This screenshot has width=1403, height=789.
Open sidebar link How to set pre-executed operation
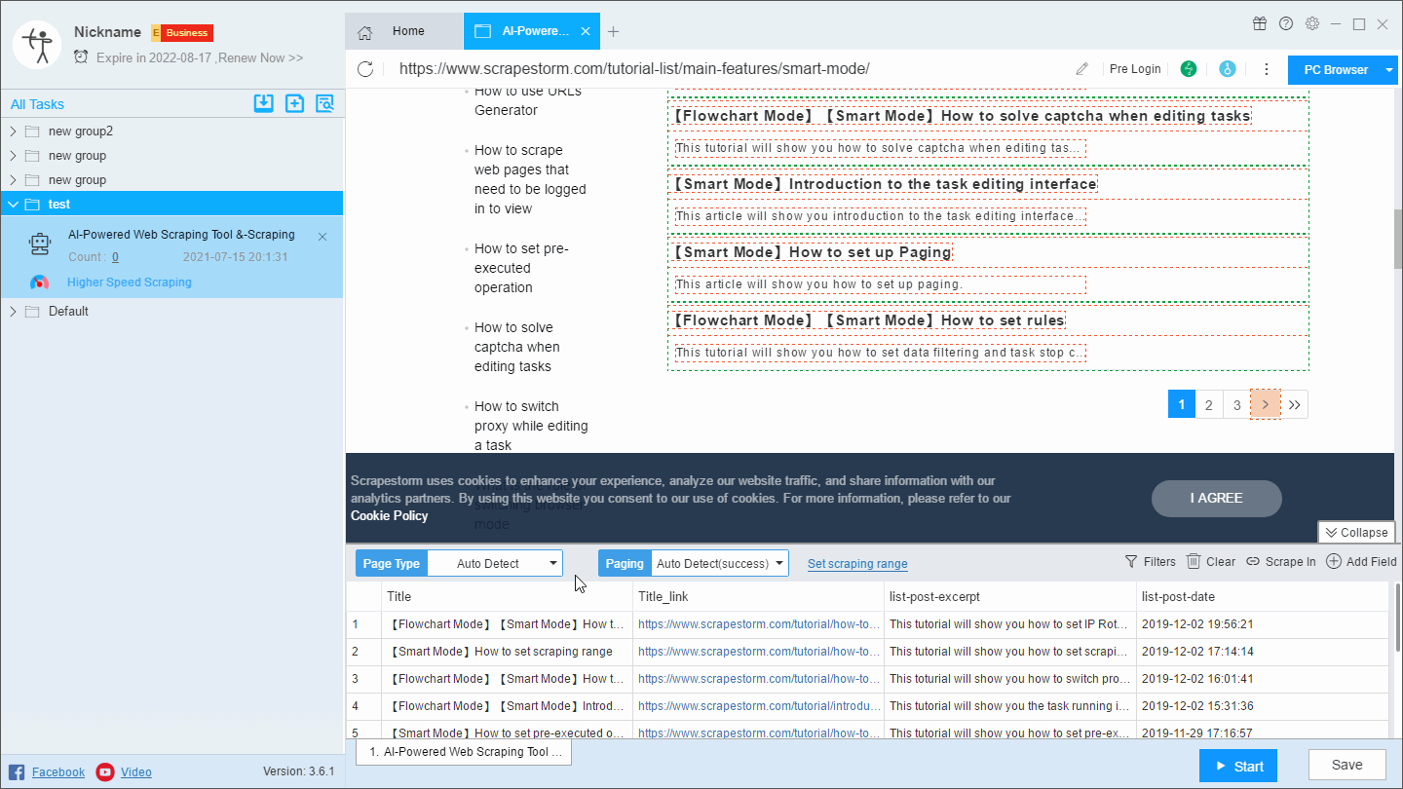521,268
